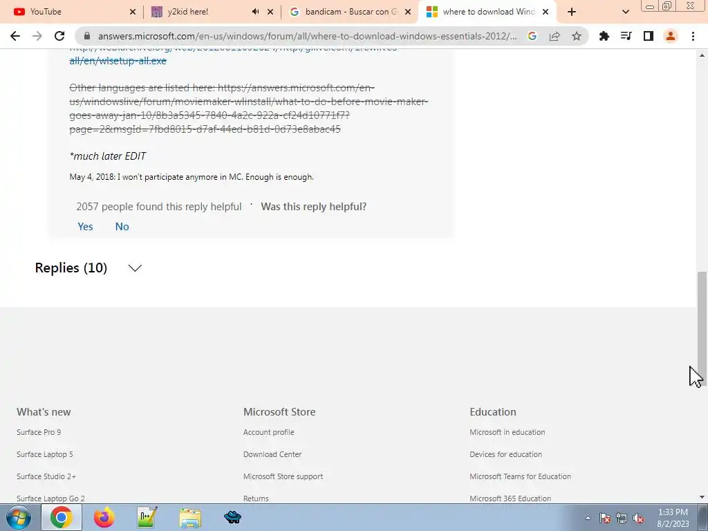
Task: Close the y2kid here! tab
Action: (270, 12)
